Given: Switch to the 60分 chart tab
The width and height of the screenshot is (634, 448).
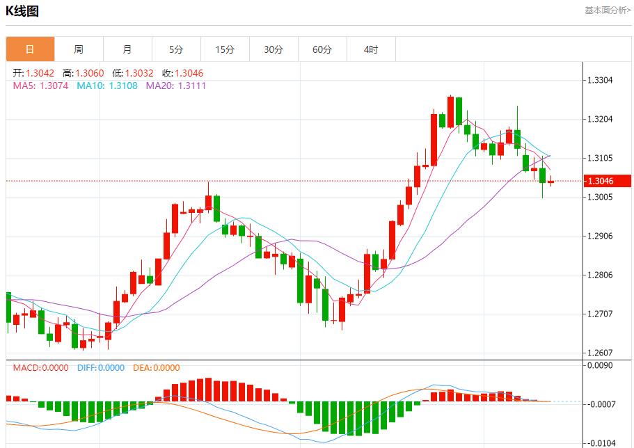Looking at the screenshot, I should 322,49.
